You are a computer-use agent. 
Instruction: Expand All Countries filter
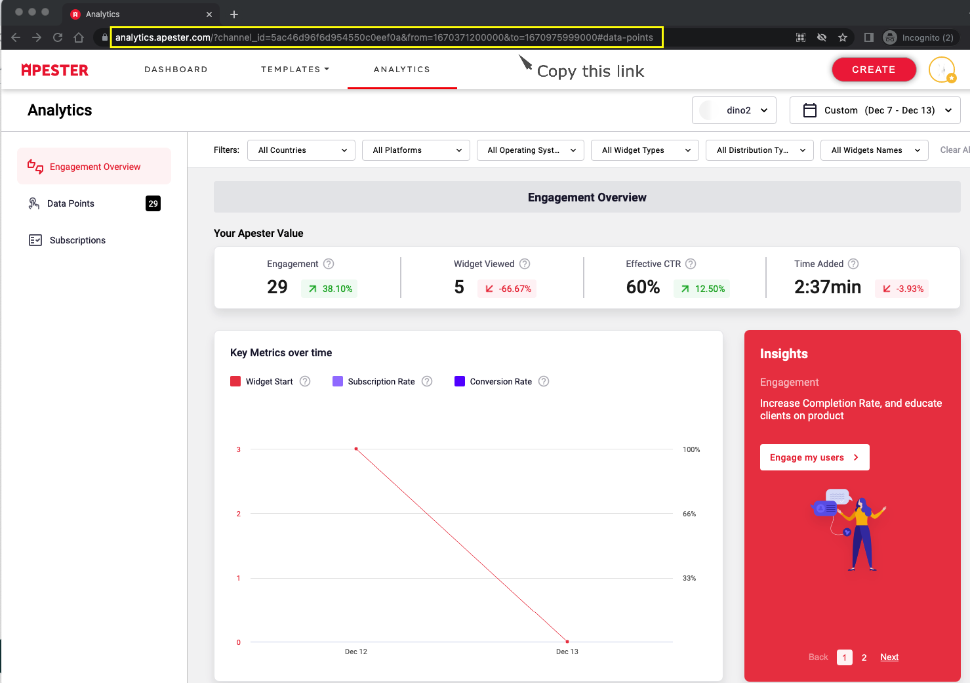[x=301, y=150]
